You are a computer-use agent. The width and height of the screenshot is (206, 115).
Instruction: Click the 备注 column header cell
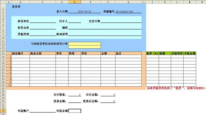tap(128, 53)
